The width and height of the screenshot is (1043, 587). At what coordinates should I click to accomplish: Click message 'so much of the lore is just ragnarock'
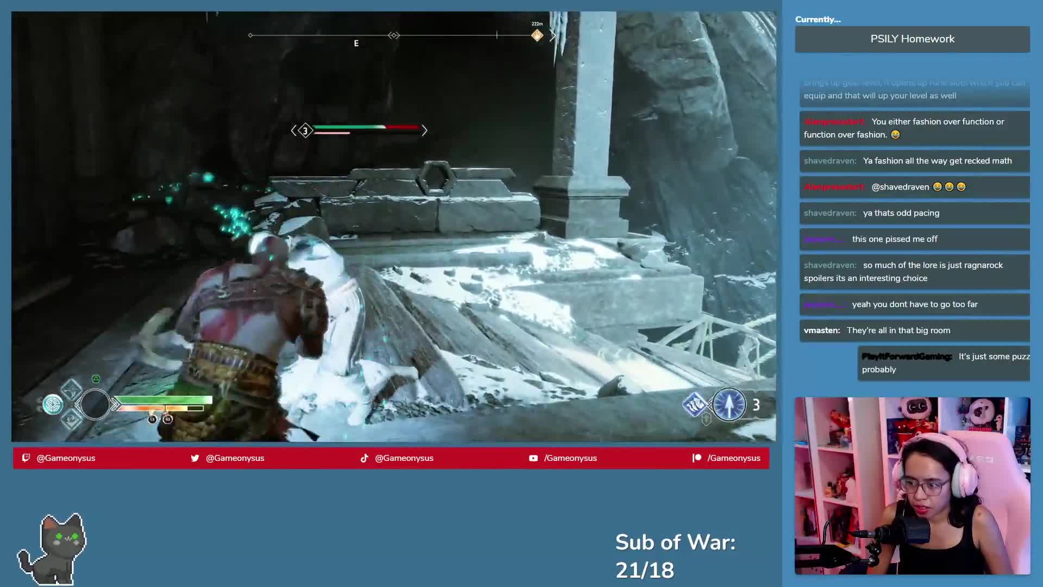click(x=915, y=272)
